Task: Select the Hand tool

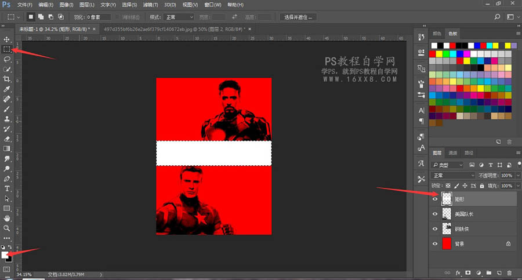Action: (x=6, y=219)
